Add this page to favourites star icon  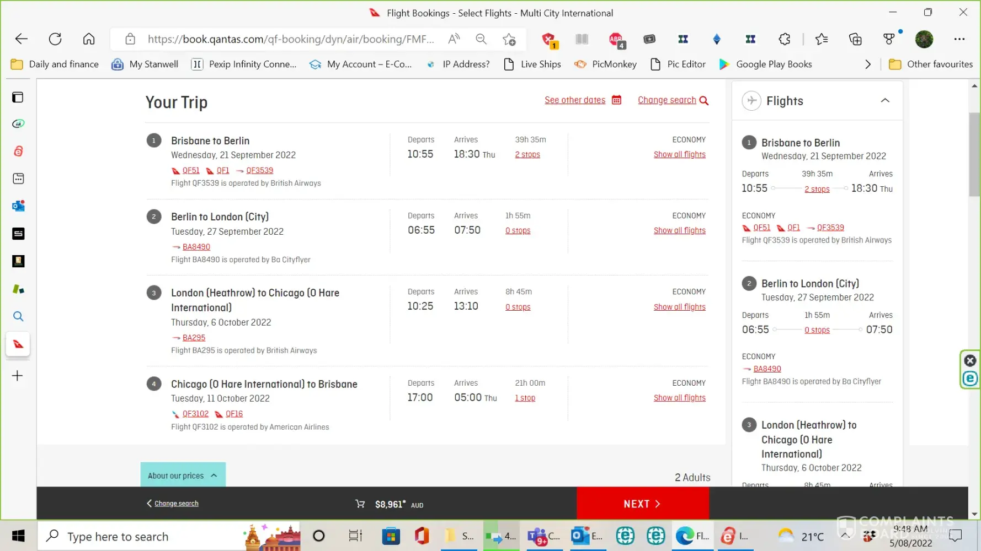click(x=509, y=39)
